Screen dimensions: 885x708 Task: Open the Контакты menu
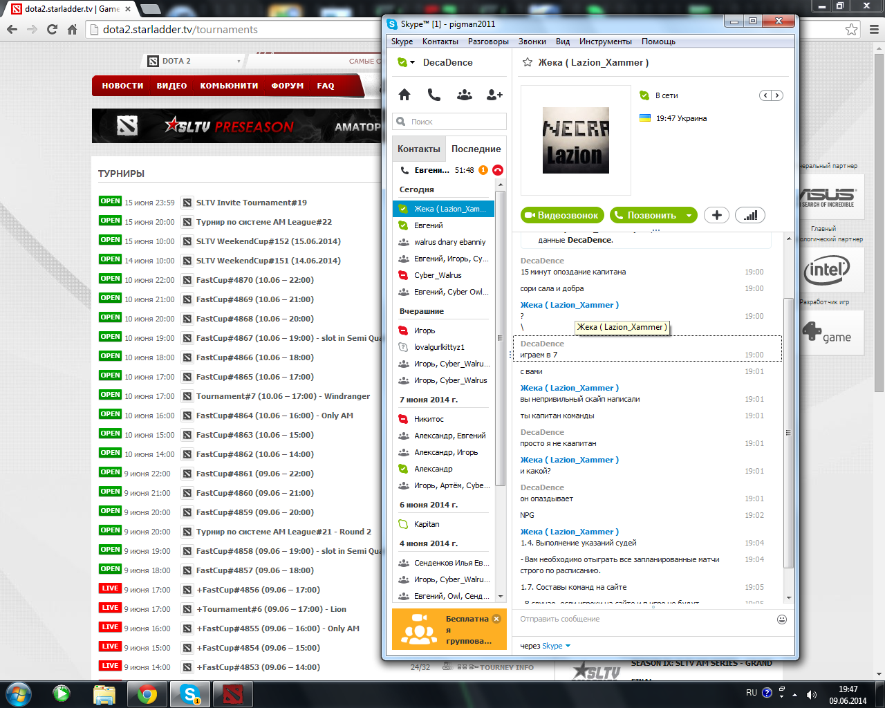440,41
